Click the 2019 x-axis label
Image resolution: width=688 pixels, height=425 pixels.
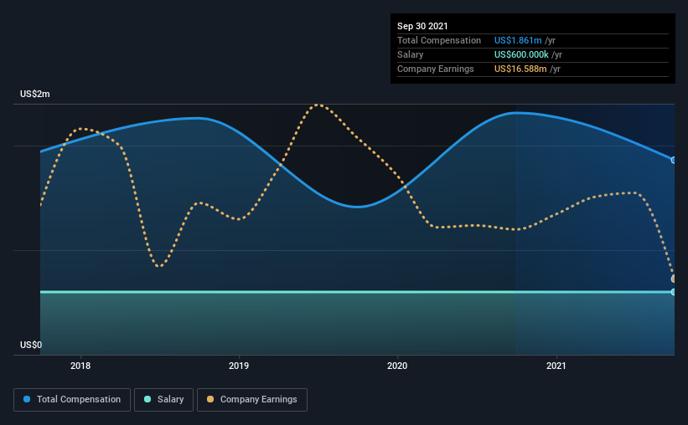pos(239,366)
